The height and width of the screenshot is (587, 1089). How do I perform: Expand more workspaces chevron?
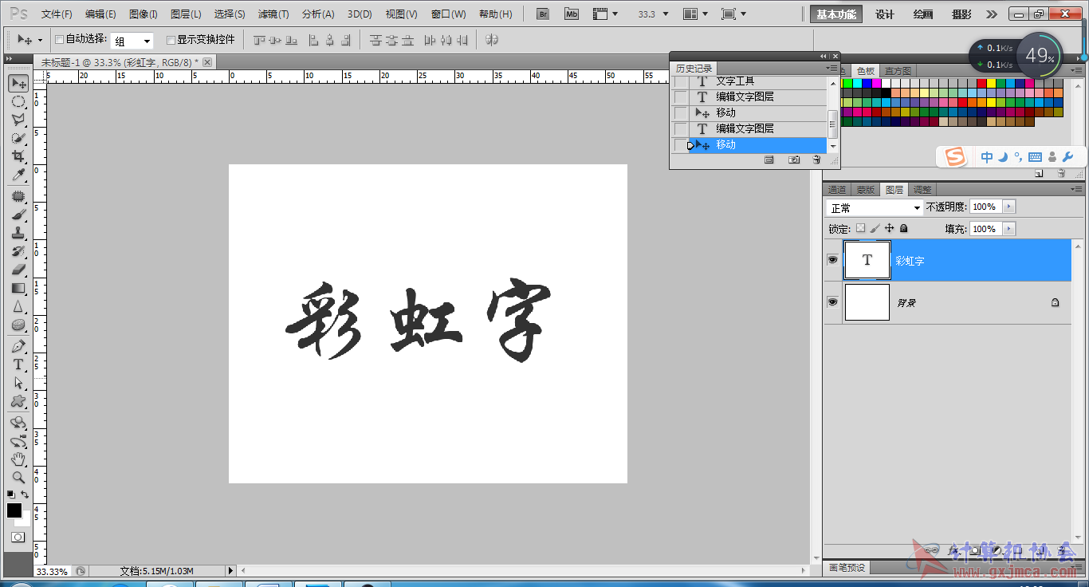pyautogui.click(x=991, y=14)
